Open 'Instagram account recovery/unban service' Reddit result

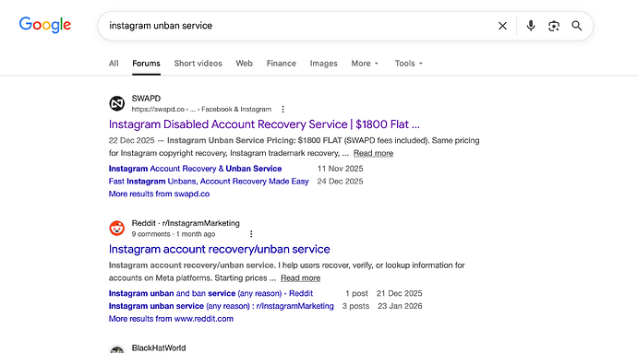click(219, 249)
